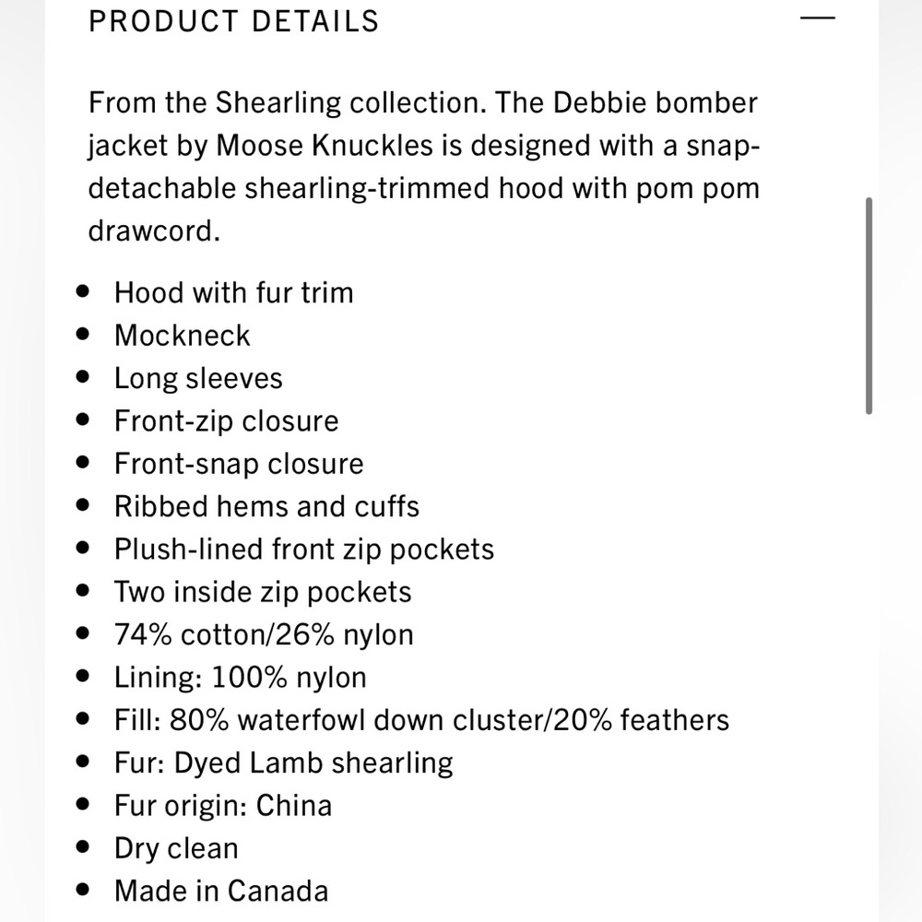The height and width of the screenshot is (922, 922).
Task: Click the 'Dry clean' care instruction
Action: (x=176, y=848)
